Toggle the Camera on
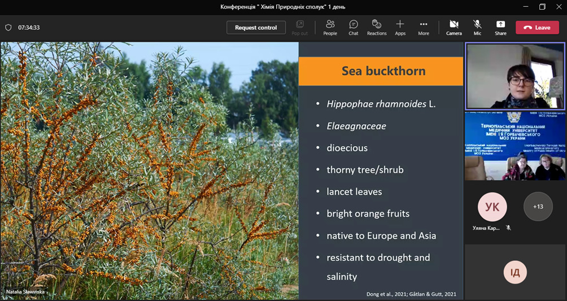567x301 pixels. (x=454, y=27)
